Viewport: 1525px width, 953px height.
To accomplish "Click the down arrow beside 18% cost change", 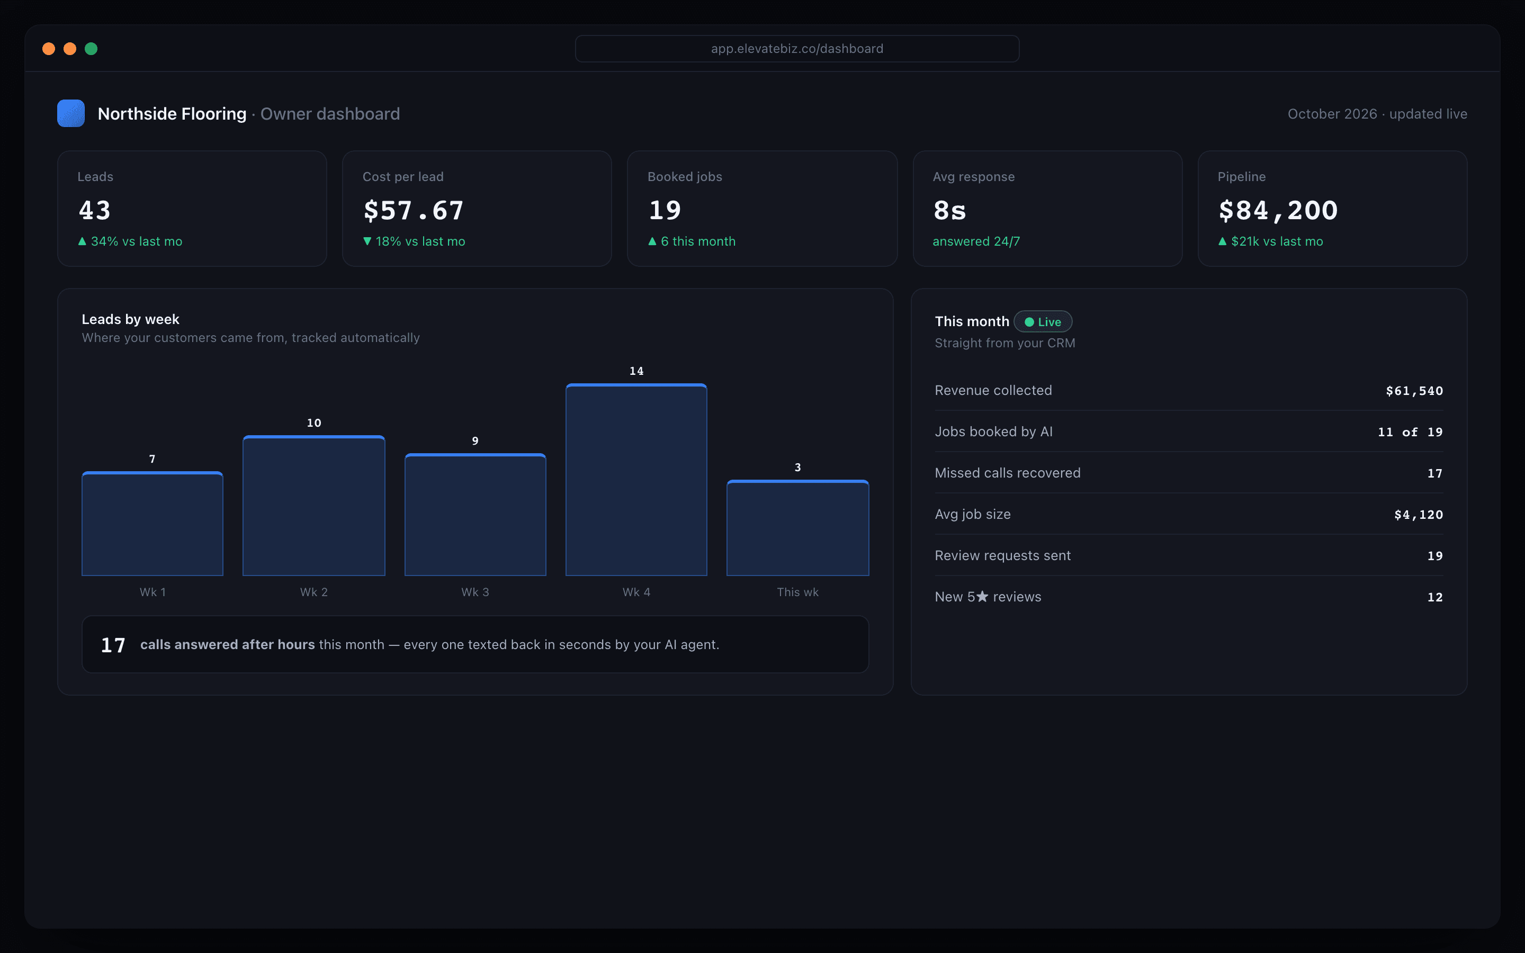I will 367,241.
